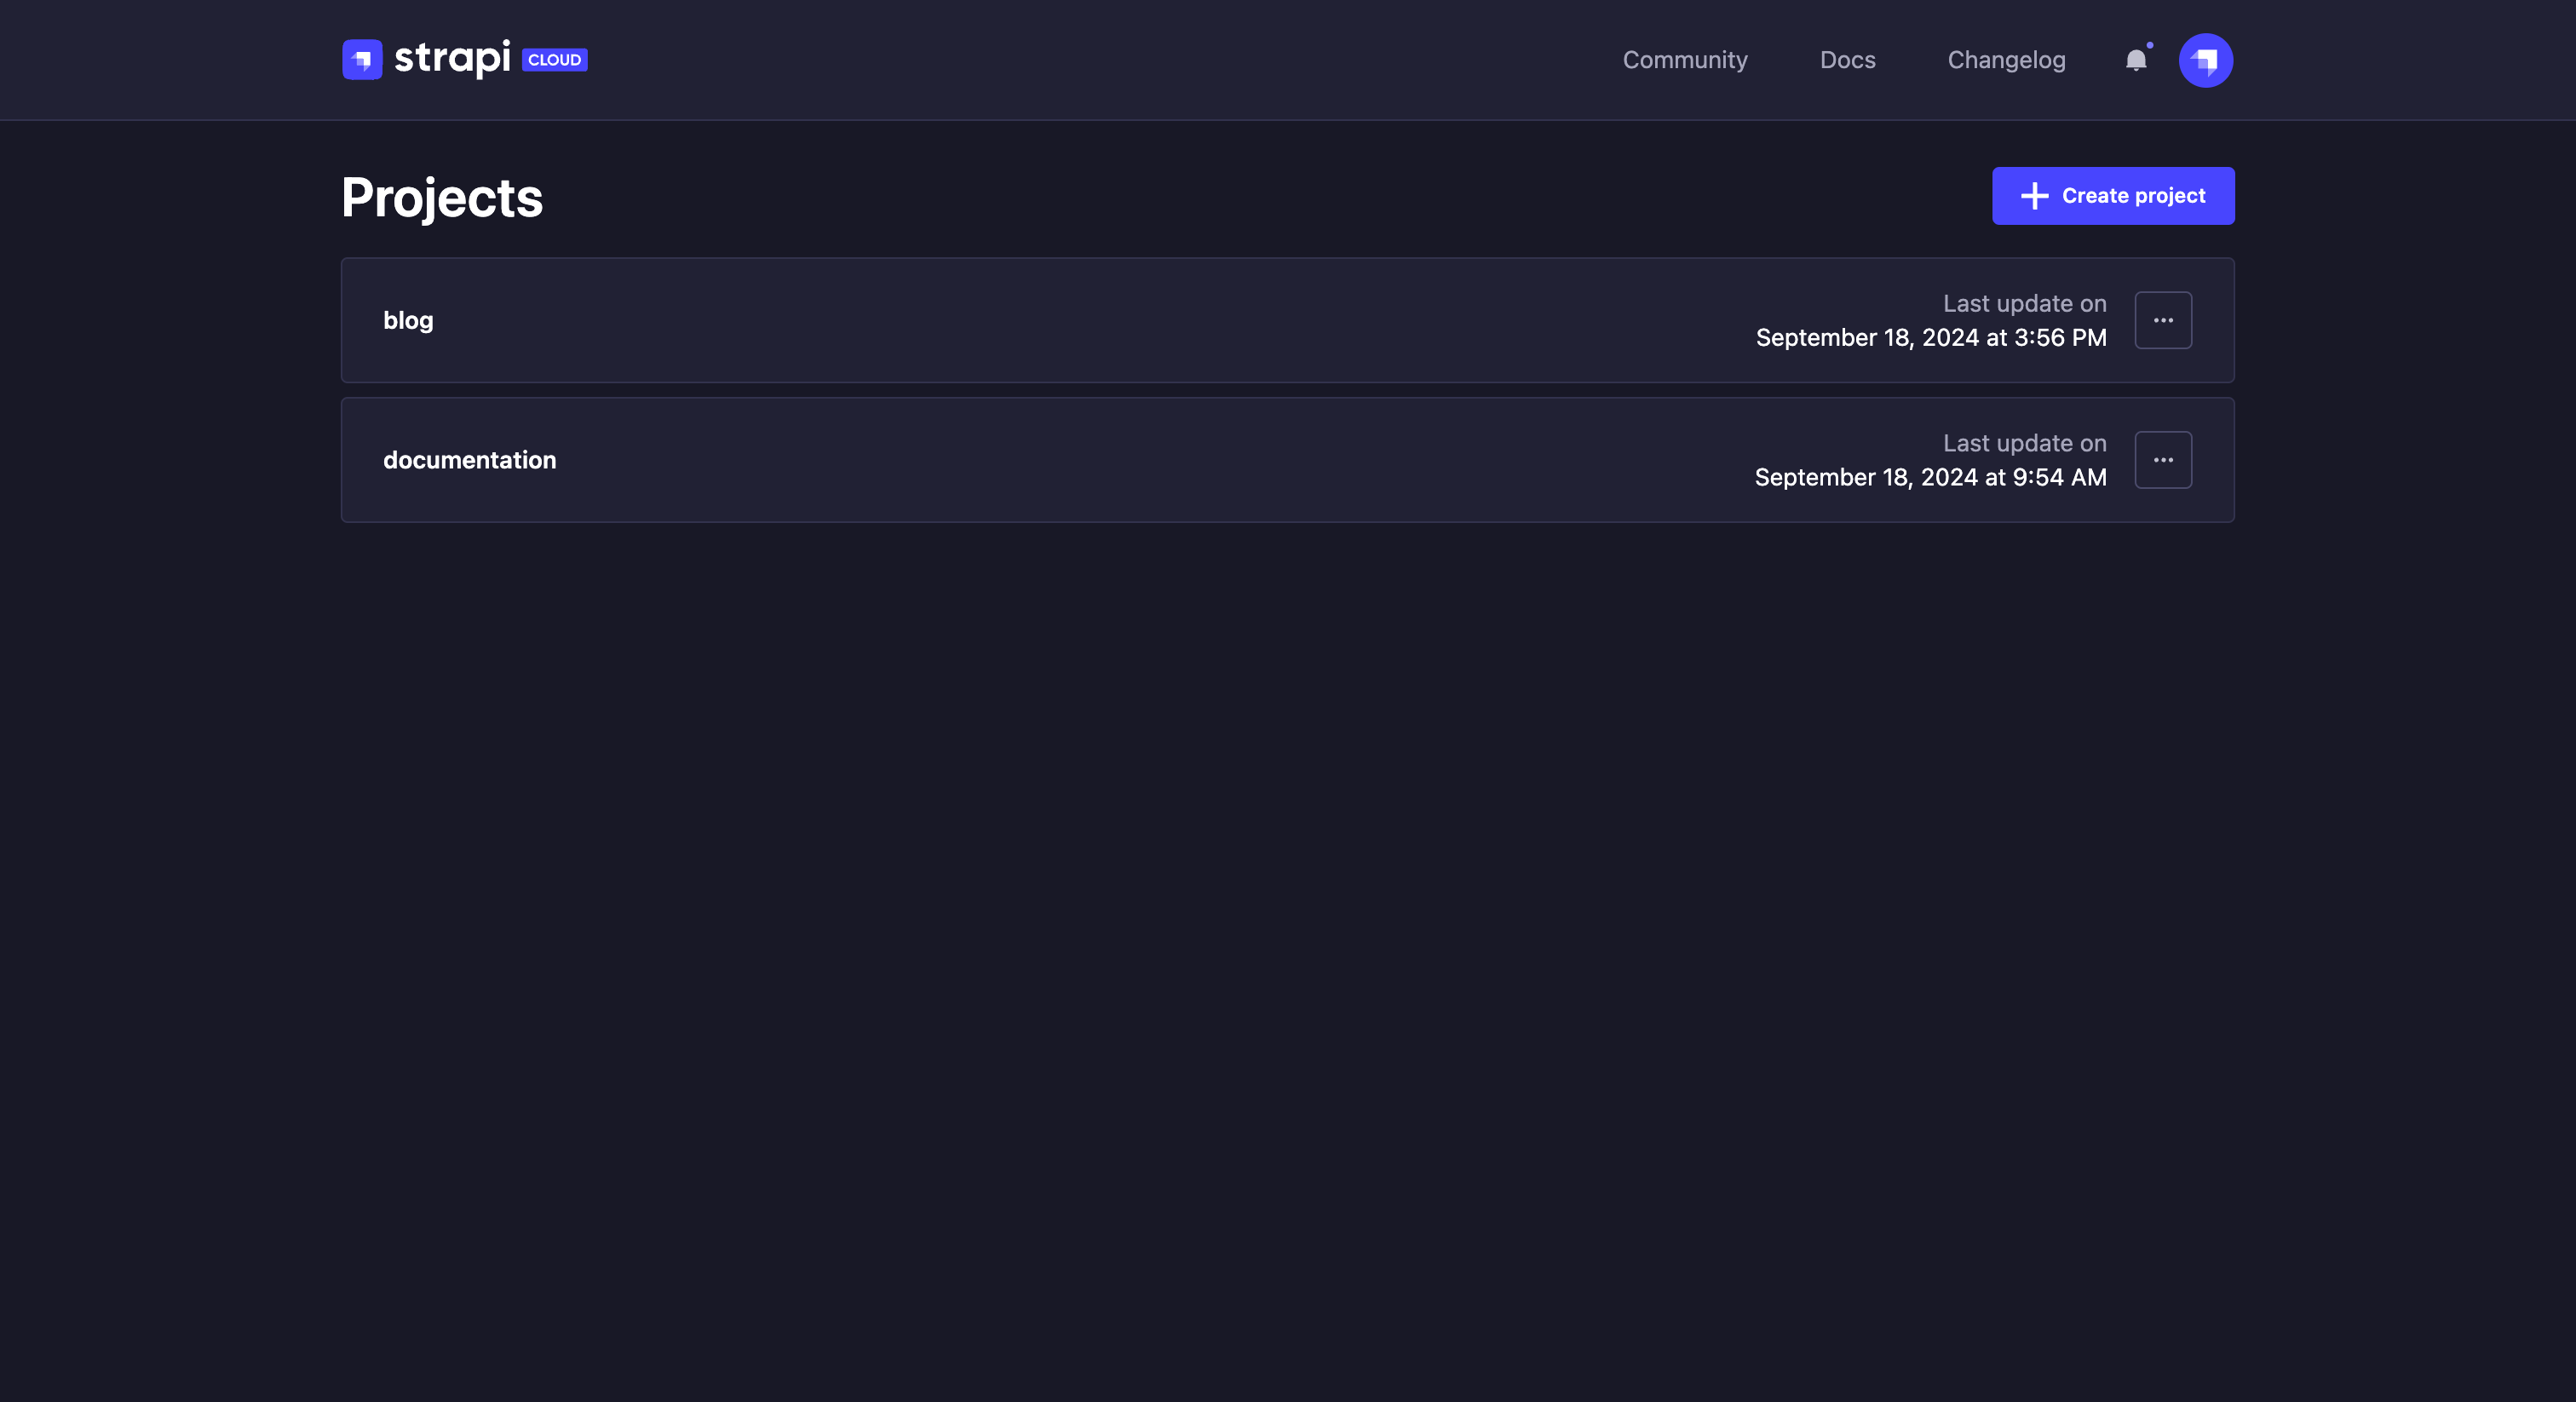
Task: Open the Changelog
Action: coord(2006,60)
